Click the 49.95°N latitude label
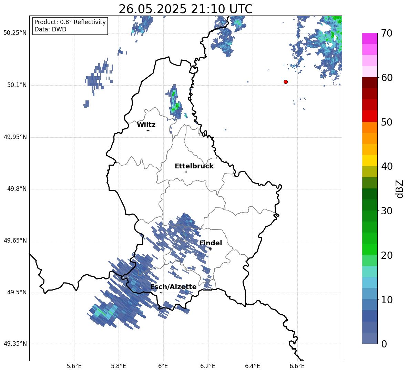The image size is (408, 373). tap(15, 137)
